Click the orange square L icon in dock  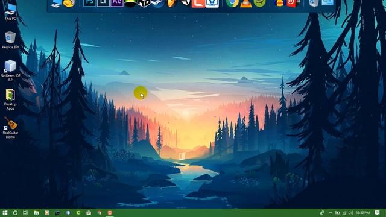[x=198, y=3]
